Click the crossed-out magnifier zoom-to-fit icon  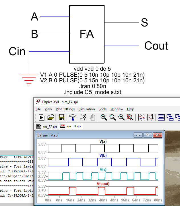[130, 117]
